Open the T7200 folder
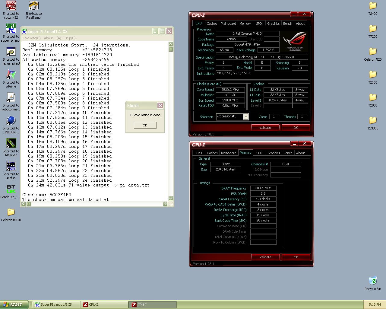This screenshot has width=386, height=309. point(373,29)
